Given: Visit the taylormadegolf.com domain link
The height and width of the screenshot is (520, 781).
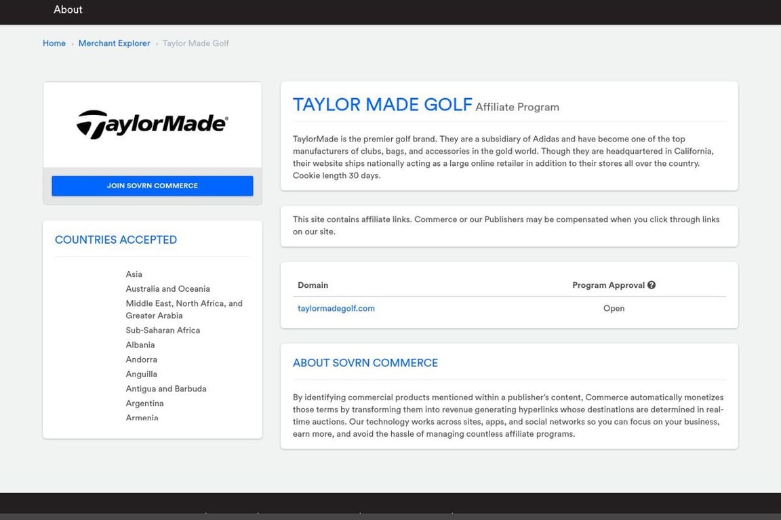Looking at the screenshot, I should [336, 309].
